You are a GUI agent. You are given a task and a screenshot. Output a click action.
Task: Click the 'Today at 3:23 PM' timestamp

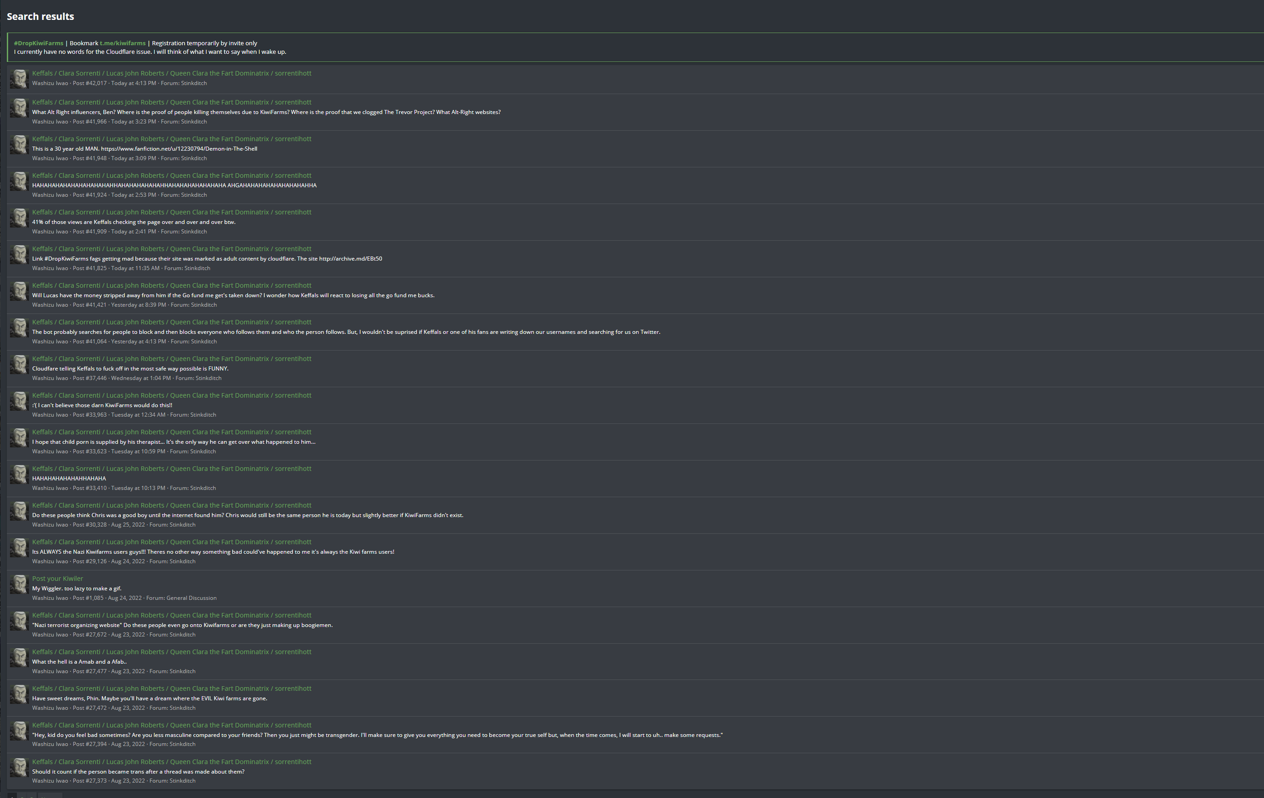coord(134,122)
